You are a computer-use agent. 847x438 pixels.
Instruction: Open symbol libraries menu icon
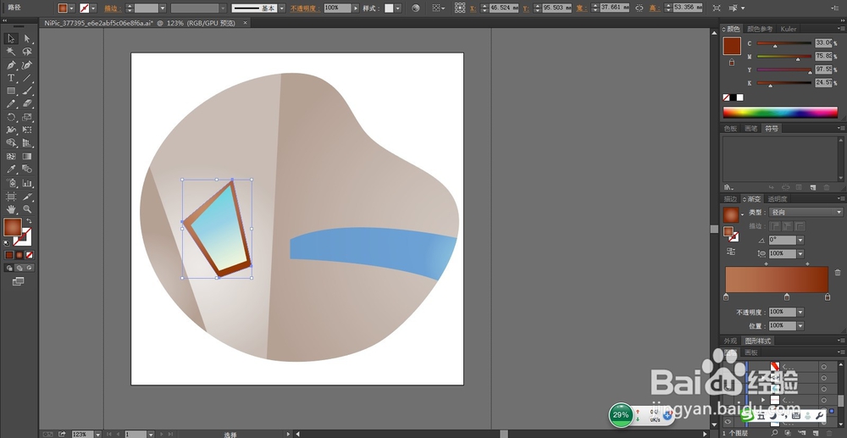pos(729,187)
